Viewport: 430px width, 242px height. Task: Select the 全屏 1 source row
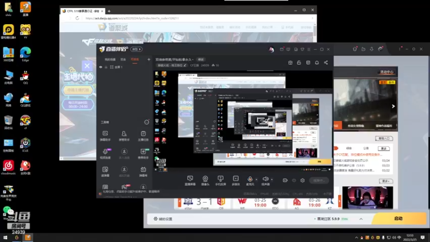[125, 67]
